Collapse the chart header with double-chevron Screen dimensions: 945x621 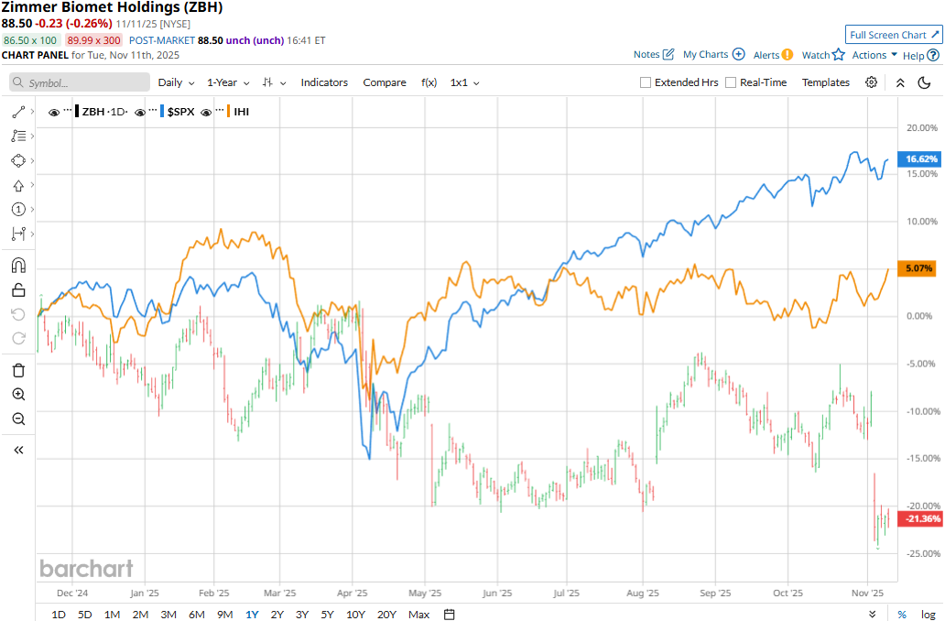[x=900, y=82]
